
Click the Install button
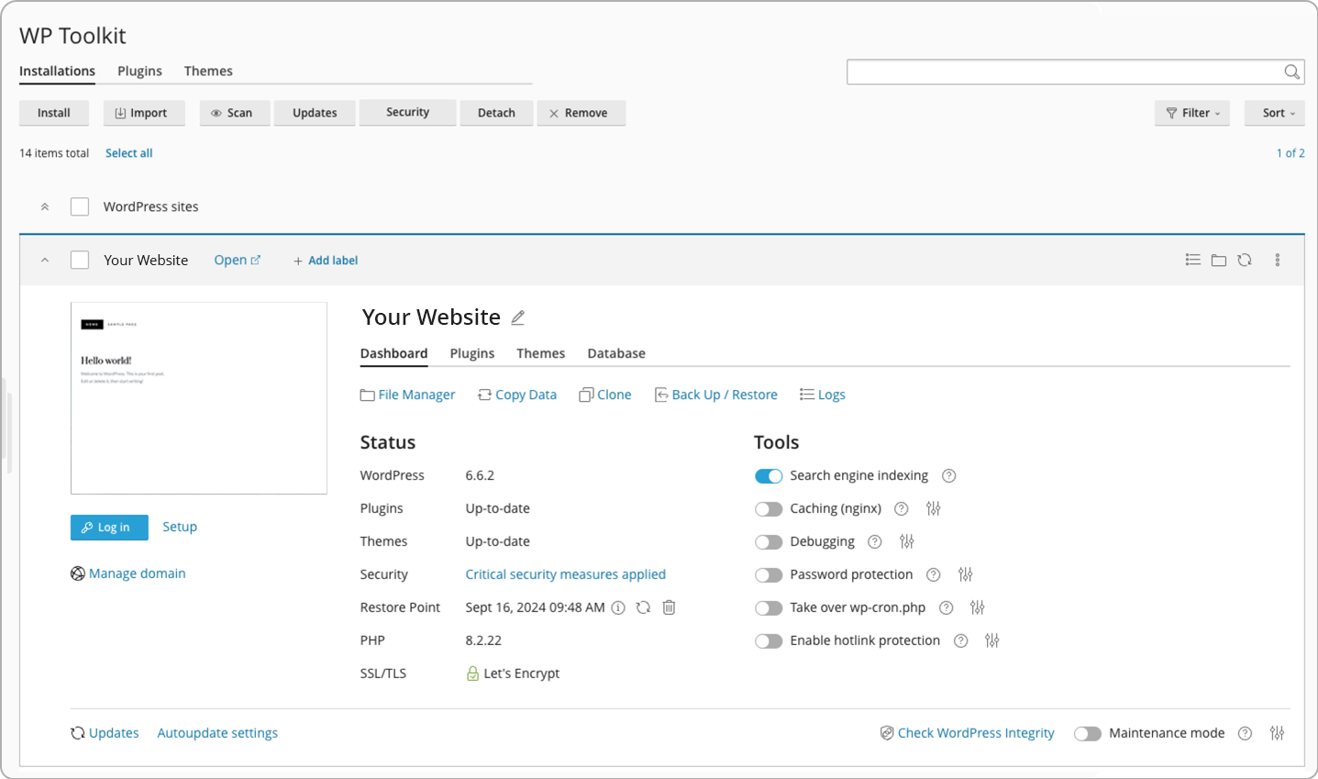54,113
